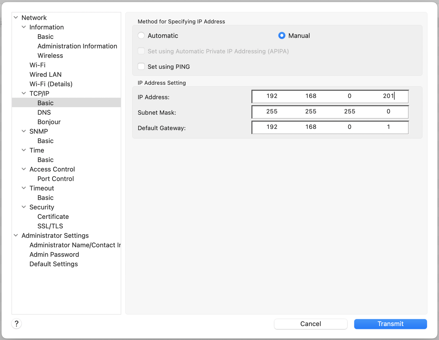Image resolution: width=439 pixels, height=340 pixels.
Task: Open Wi-Fi (Details) settings
Action: pyautogui.click(x=51, y=84)
